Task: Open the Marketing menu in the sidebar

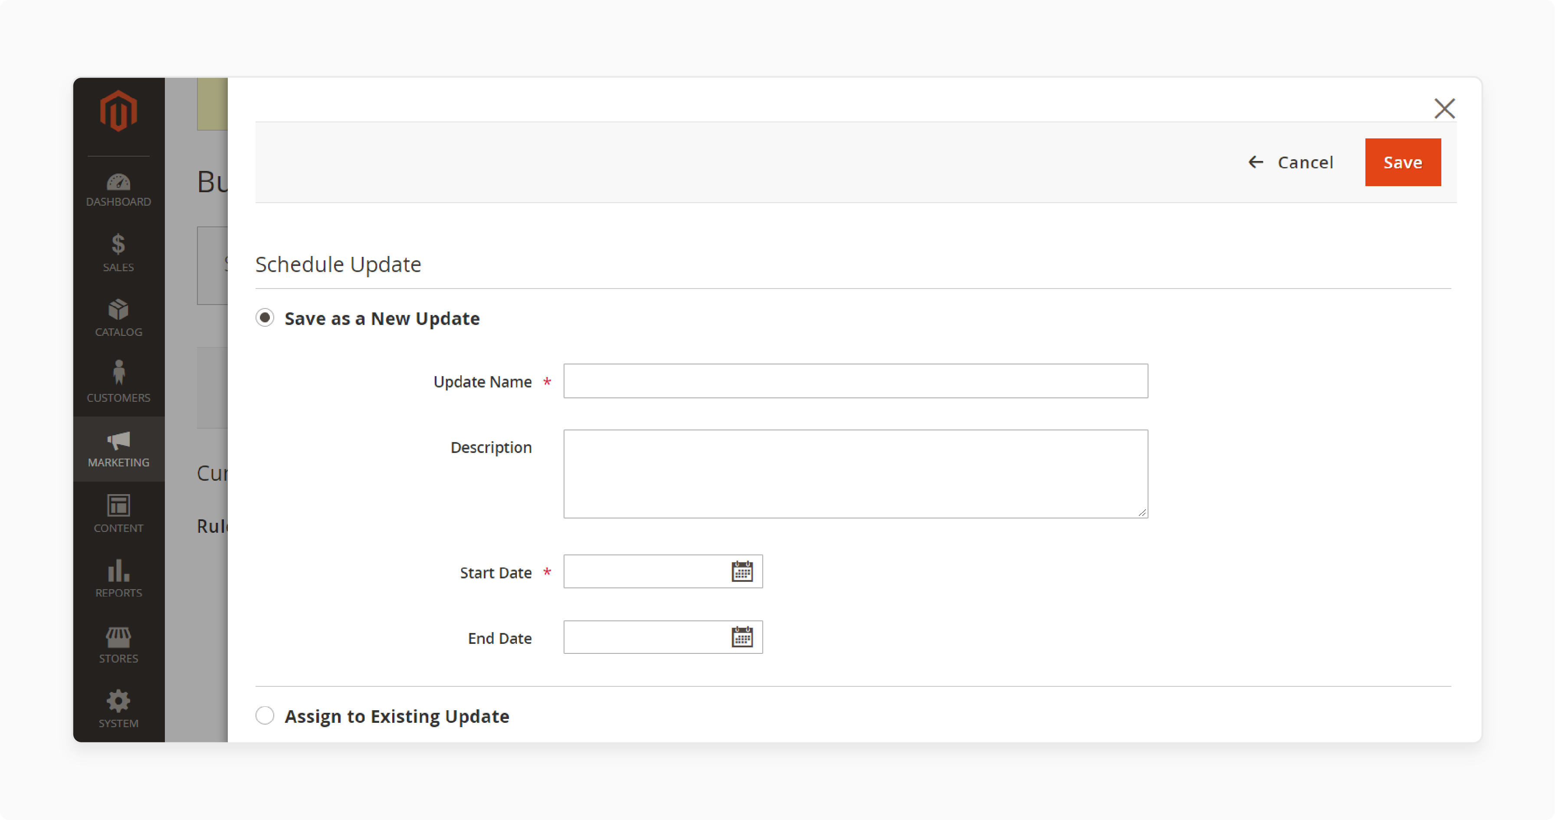Action: point(118,449)
